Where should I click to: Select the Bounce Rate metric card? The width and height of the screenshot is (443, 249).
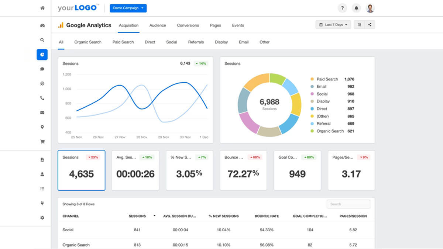coord(243,170)
